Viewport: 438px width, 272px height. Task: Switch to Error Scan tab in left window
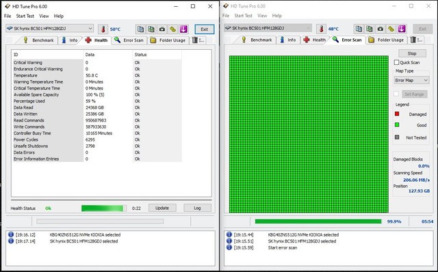click(x=129, y=40)
